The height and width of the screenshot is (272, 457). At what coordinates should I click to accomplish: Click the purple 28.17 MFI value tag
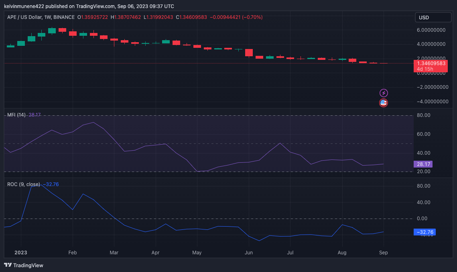click(x=423, y=164)
